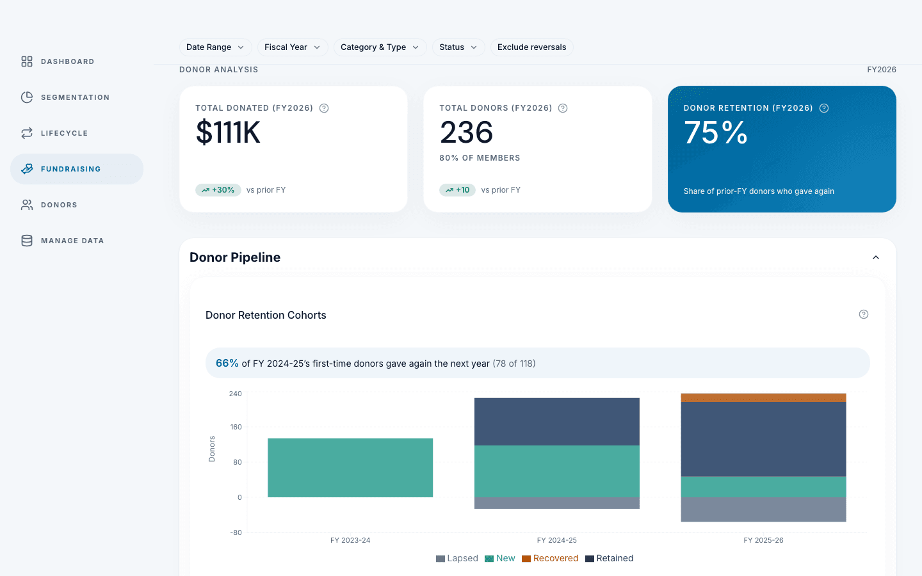Click the 236 total donors value
Screen dimensions: 922x576
466,132
